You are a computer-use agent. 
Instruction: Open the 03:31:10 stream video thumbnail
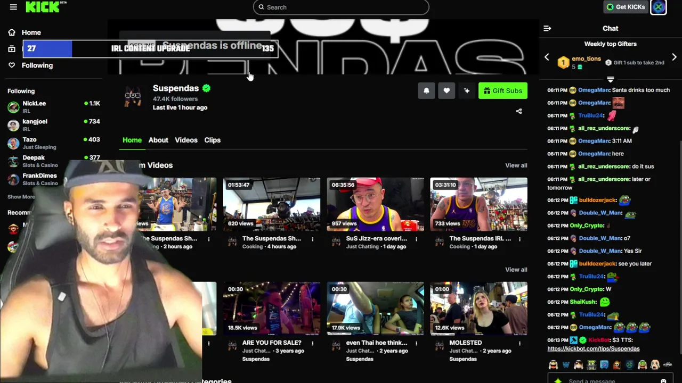tap(479, 204)
